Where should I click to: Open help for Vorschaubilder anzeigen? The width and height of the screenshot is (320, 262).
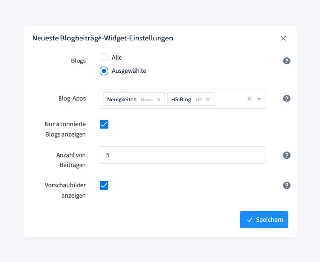coord(287,185)
